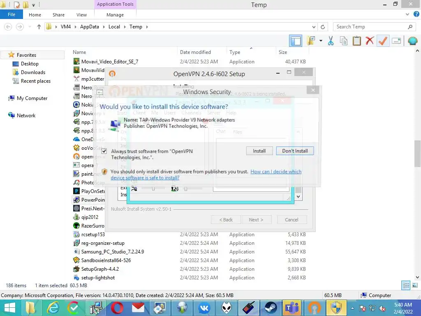Click the Install button

point(259,151)
